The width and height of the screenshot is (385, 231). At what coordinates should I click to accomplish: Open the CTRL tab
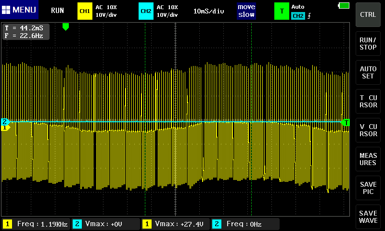(368, 14)
